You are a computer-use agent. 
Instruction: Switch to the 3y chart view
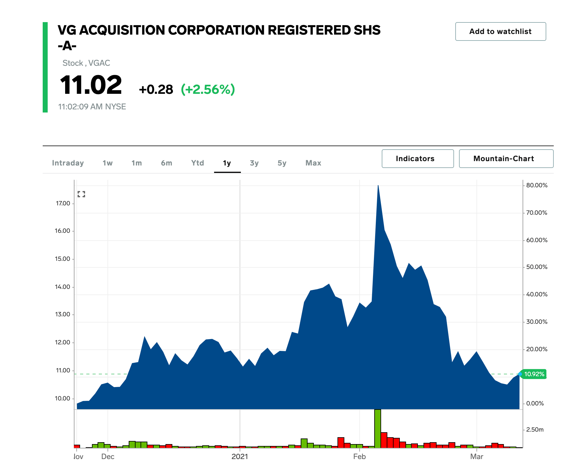coord(254,163)
